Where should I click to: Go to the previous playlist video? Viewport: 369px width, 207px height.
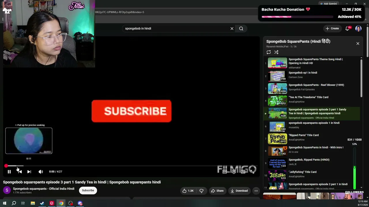coord(19,172)
